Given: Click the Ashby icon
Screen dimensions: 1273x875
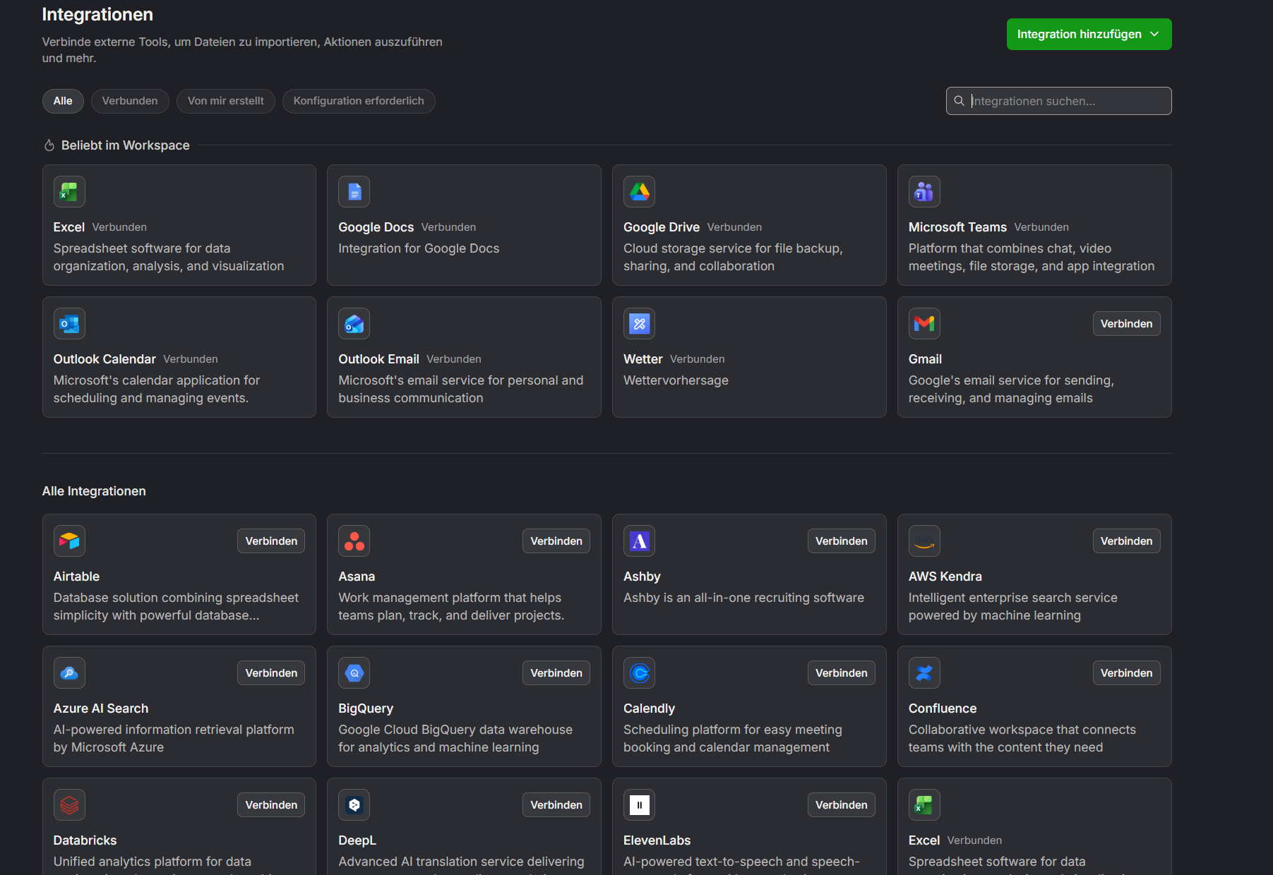Looking at the screenshot, I should point(640,541).
